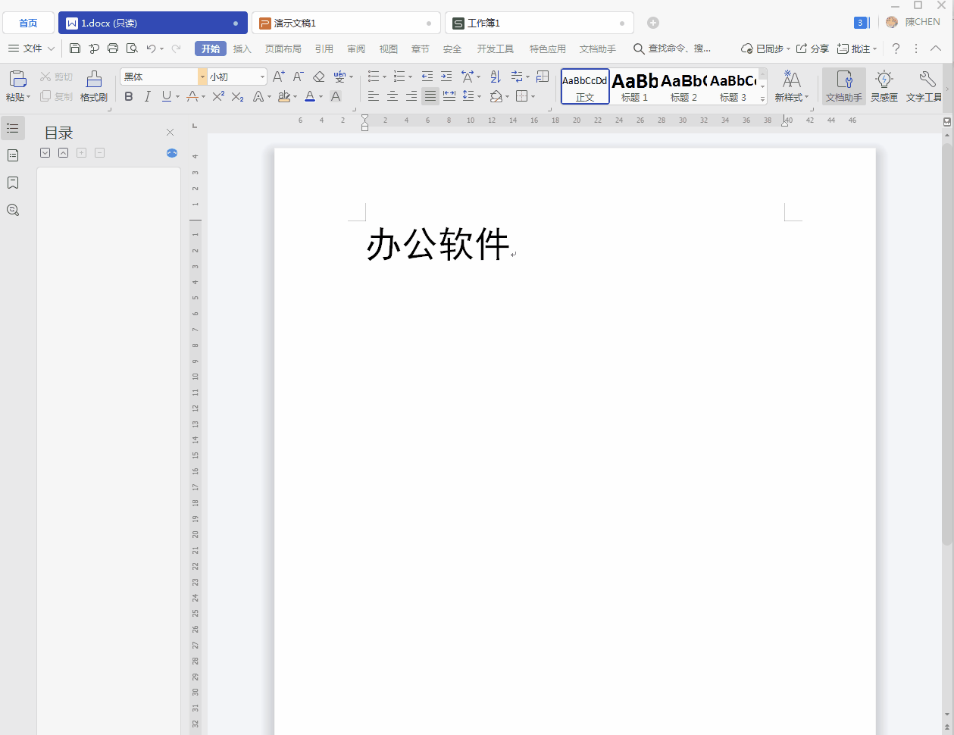Viewport: 954px width, 735px height.
Task: Increase font size with the A+ icon
Action: (x=279, y=77)
